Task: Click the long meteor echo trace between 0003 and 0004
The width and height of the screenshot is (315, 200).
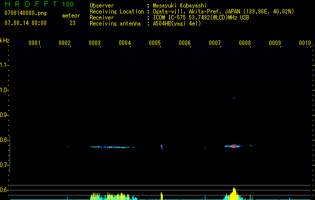Action: click(x=114, y=147)
